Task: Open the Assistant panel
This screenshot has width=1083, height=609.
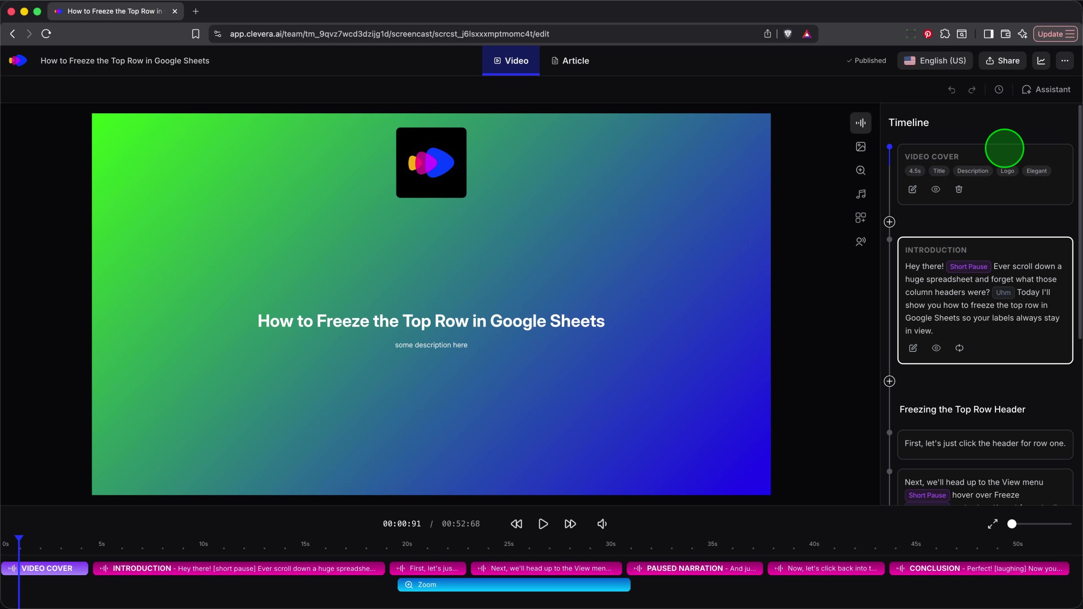Action: pyautogui.click(x=1046, y=90)
